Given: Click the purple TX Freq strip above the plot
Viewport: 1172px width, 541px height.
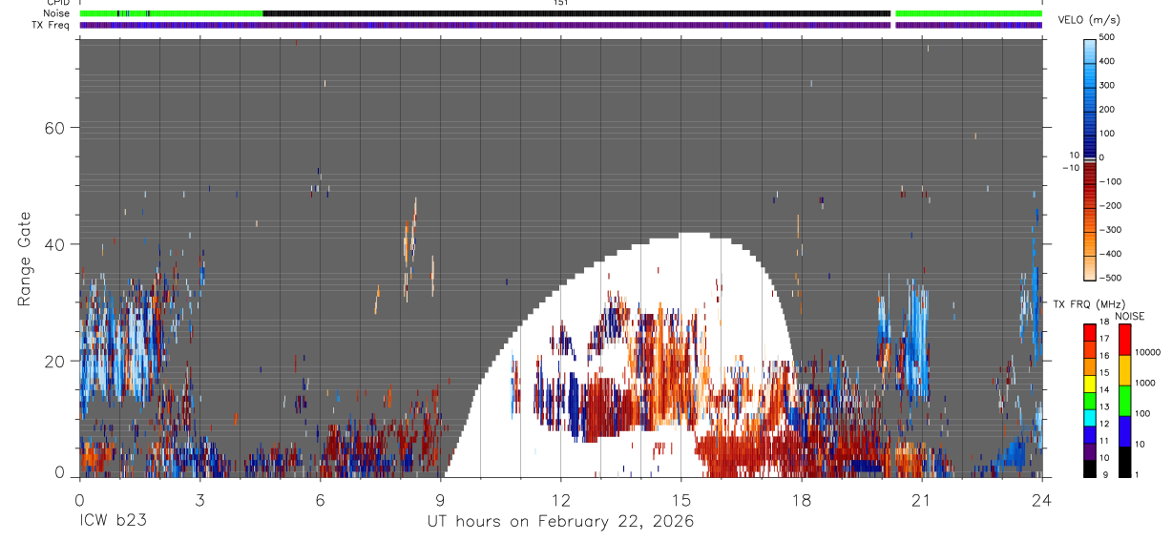Looking at the screenshot, I should 560,25.
